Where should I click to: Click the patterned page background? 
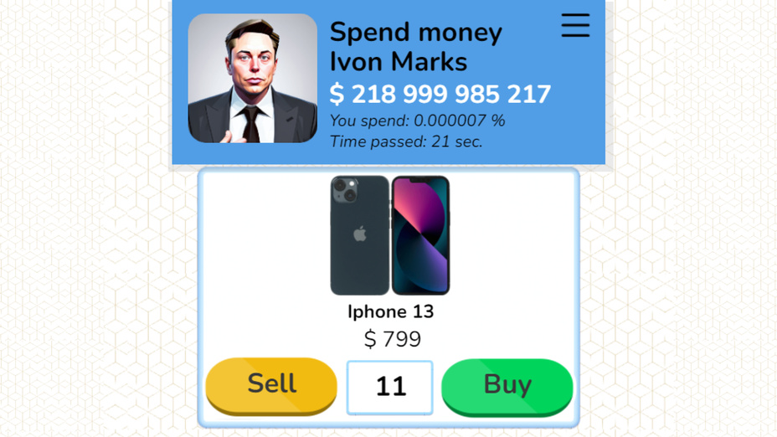click(x=90, y=223)
